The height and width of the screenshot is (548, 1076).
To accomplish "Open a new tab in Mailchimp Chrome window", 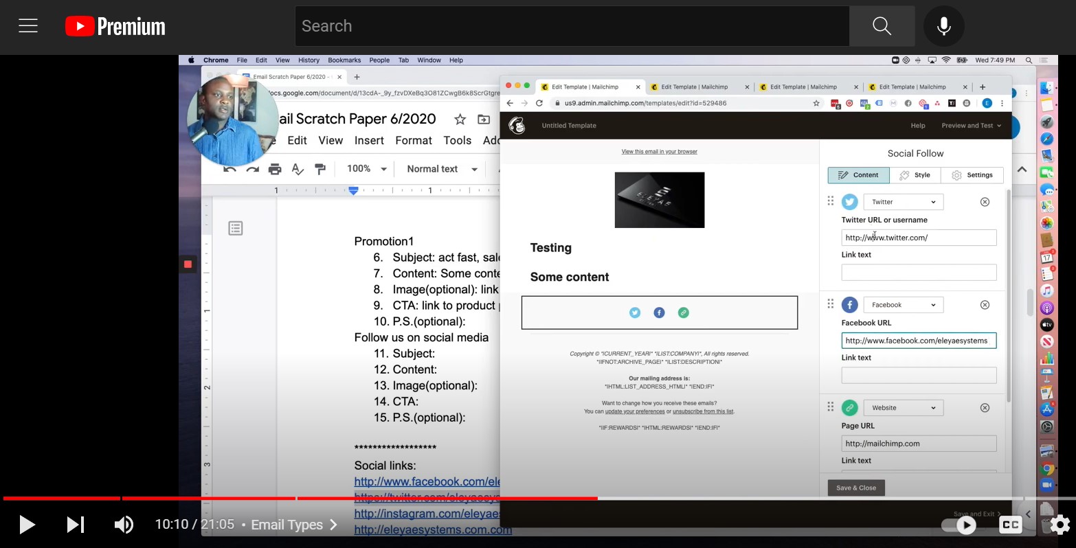I will pyautogui.click(x=983, y=87).
